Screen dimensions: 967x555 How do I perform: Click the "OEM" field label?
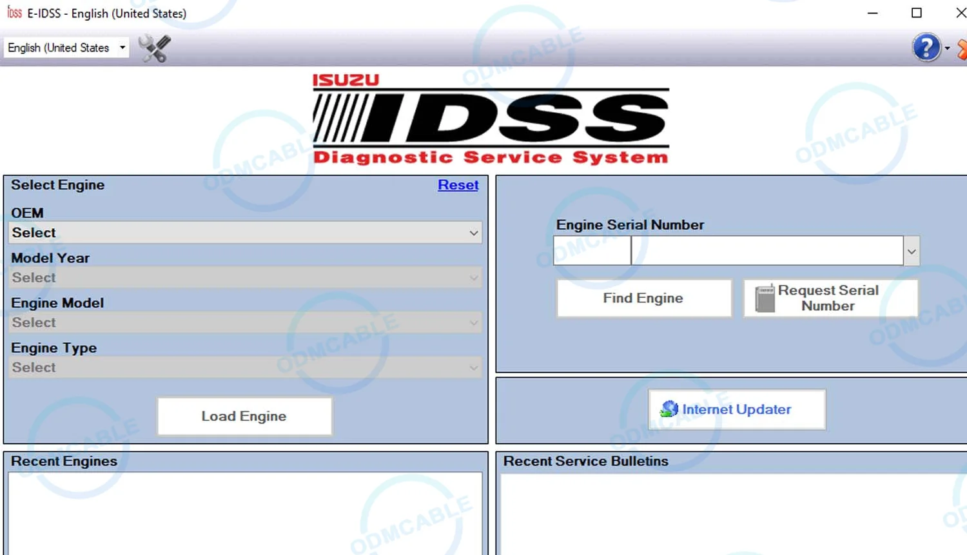coord(27,213)
